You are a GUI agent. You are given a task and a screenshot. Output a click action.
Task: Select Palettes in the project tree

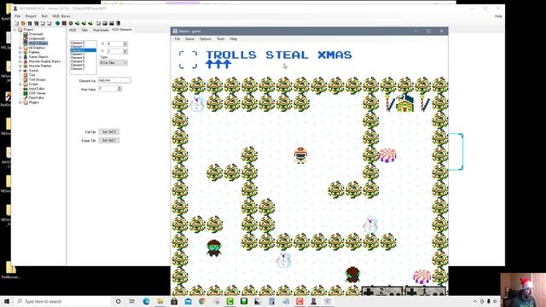(34, 52)
